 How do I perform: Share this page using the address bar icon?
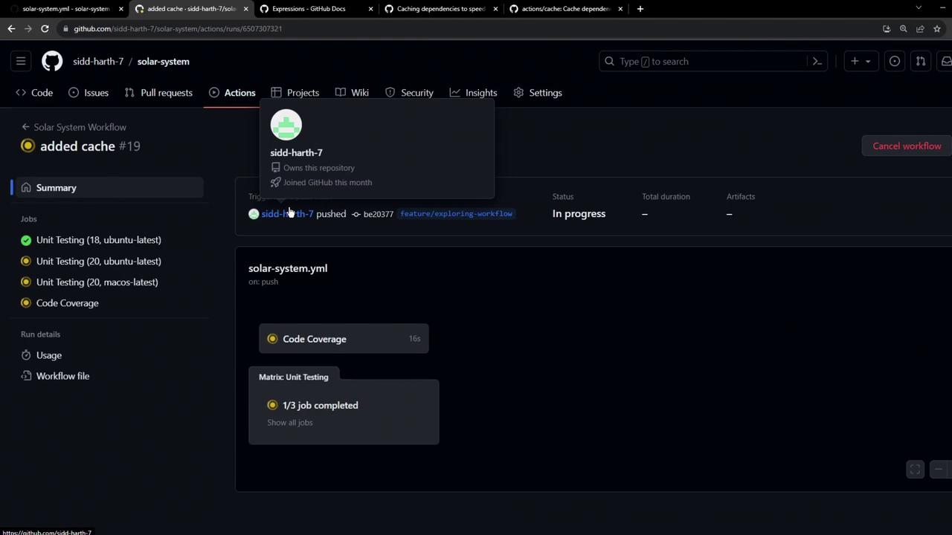pos(920,29)
